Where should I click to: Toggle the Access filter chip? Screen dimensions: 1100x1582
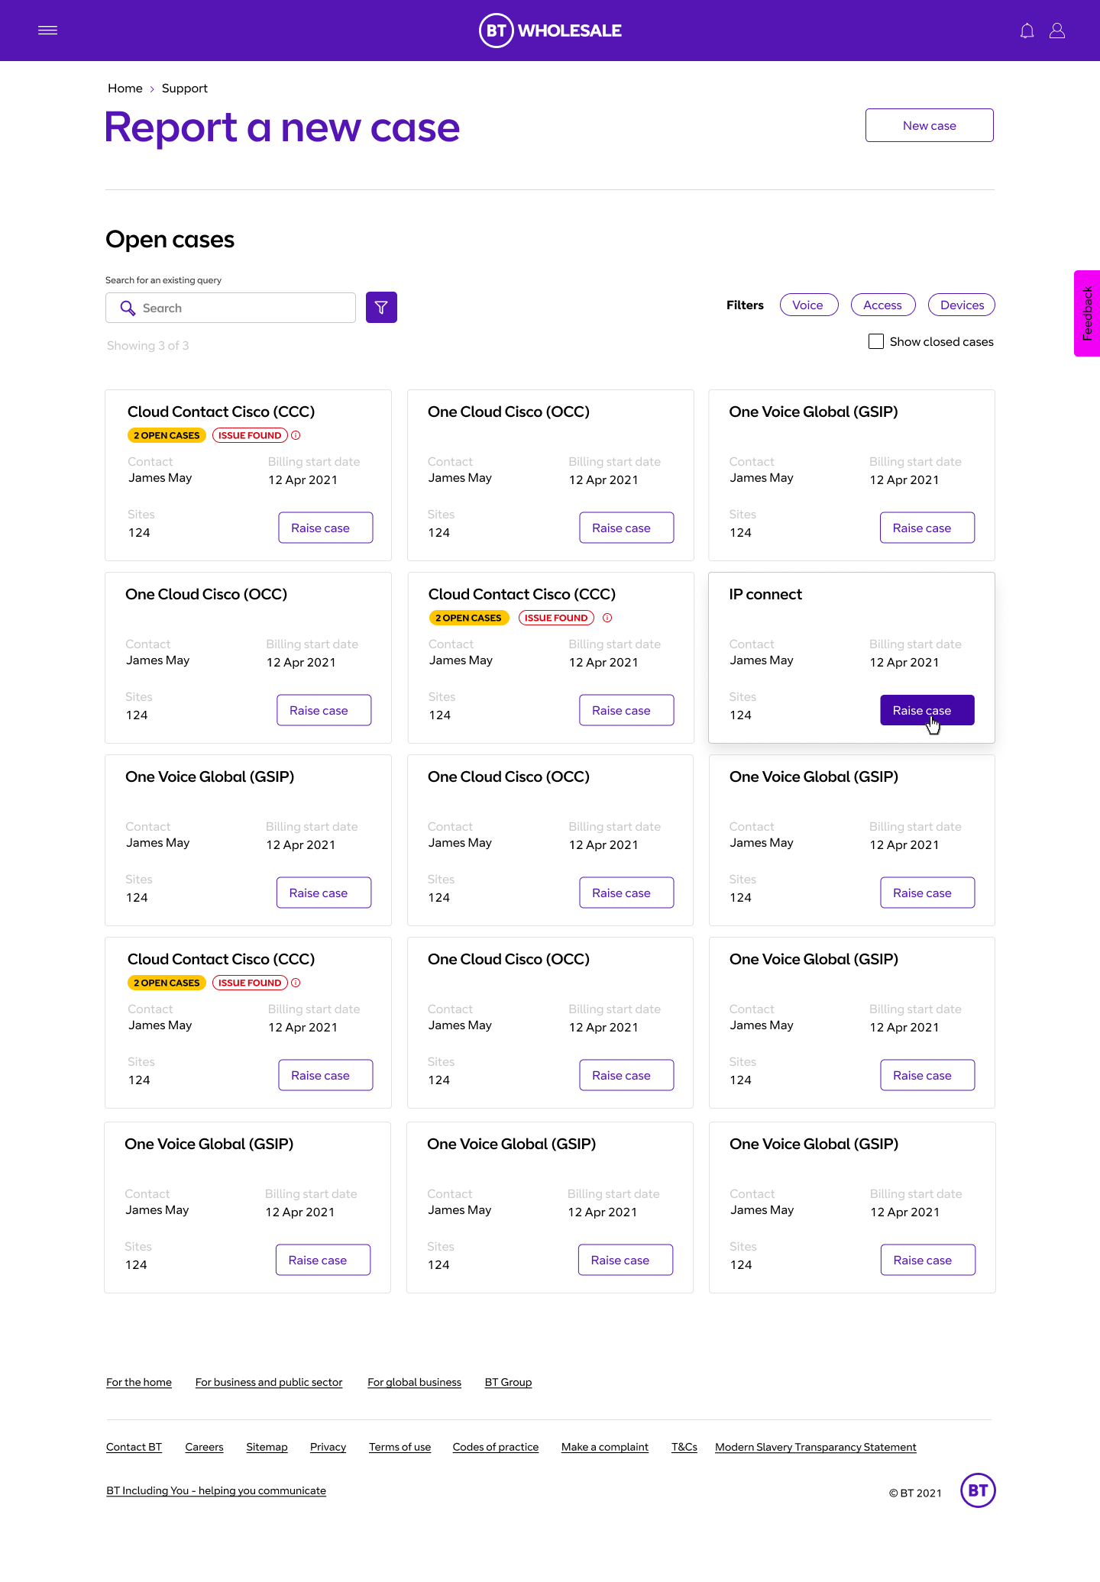point(883,305)
